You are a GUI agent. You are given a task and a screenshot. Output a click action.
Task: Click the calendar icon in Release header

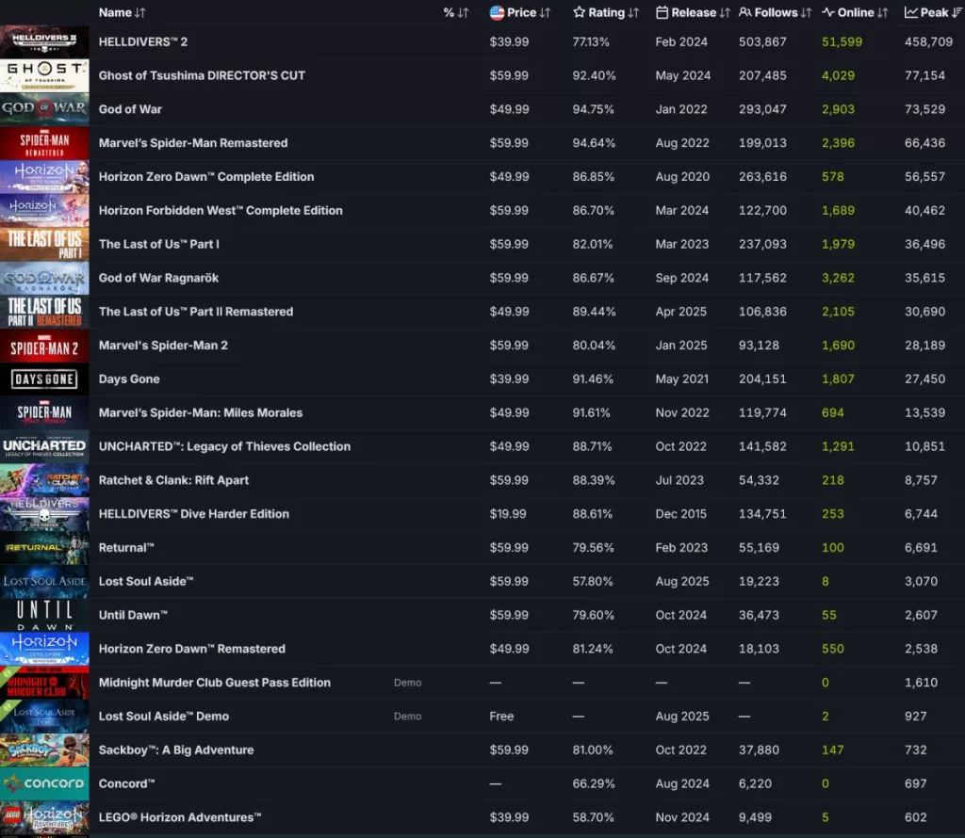(662, 13)
